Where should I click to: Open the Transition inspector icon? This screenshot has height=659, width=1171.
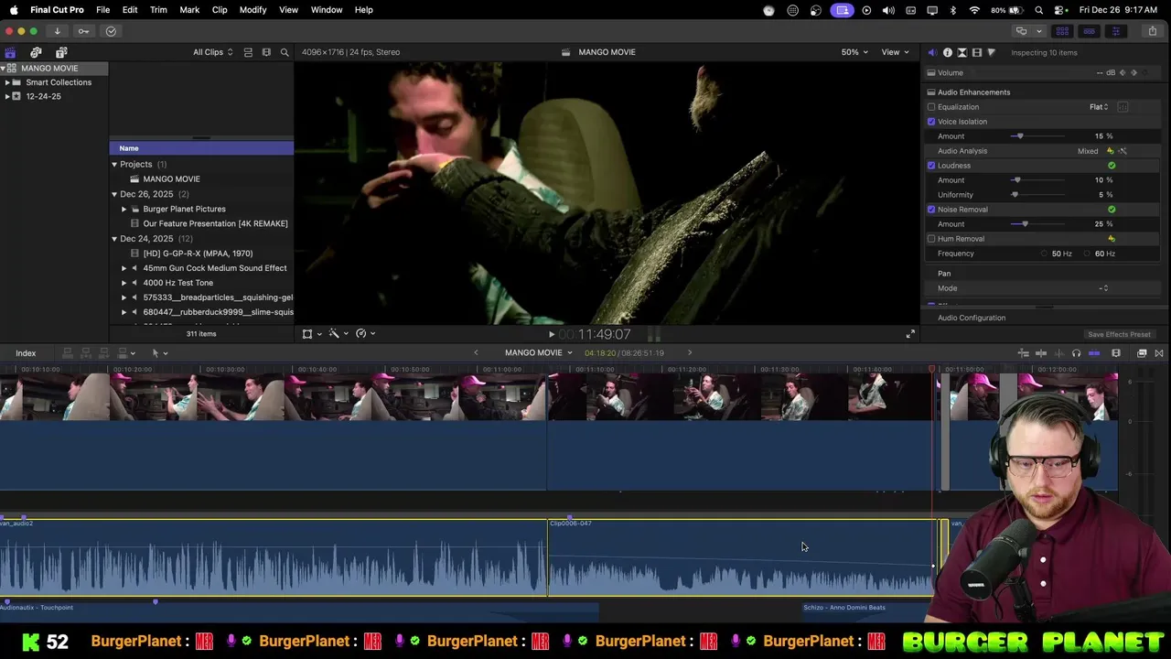point(962,52)
